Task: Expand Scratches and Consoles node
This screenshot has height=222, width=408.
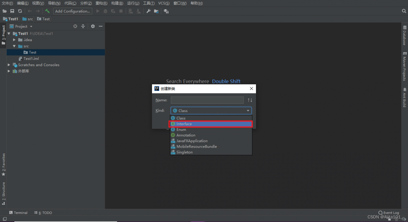Action: pos(9,65)
